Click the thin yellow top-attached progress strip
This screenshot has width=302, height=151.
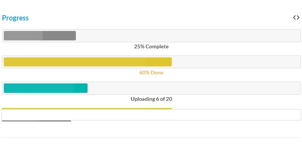pos(87,108)
